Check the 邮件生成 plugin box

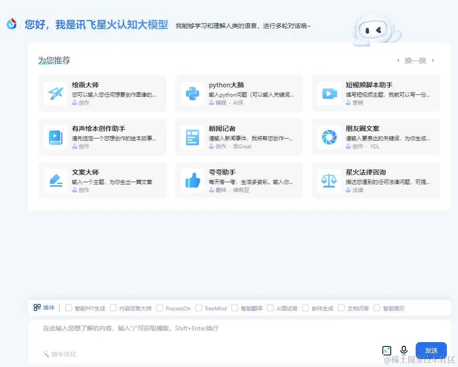click(x=306, y=308)
